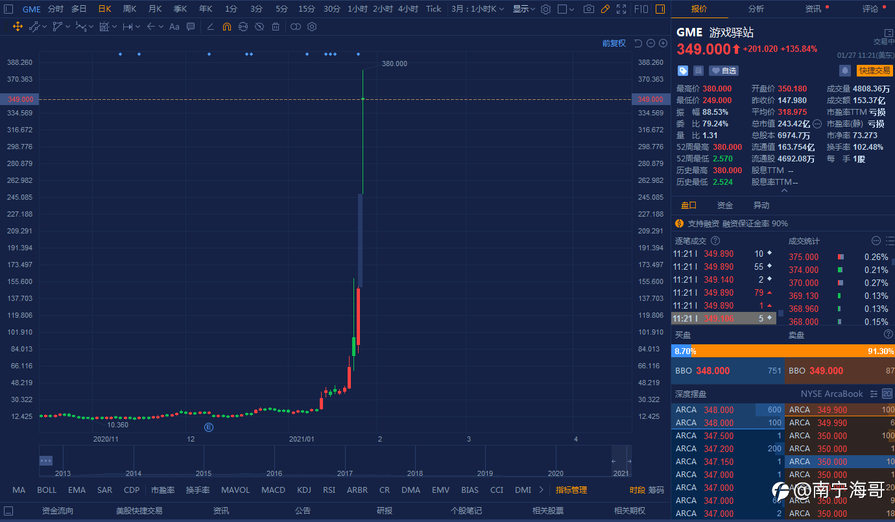Switch to 资讯 tab in right panel
The width and height of the screenshot is (895, 522).
click(x=813, y=9)
